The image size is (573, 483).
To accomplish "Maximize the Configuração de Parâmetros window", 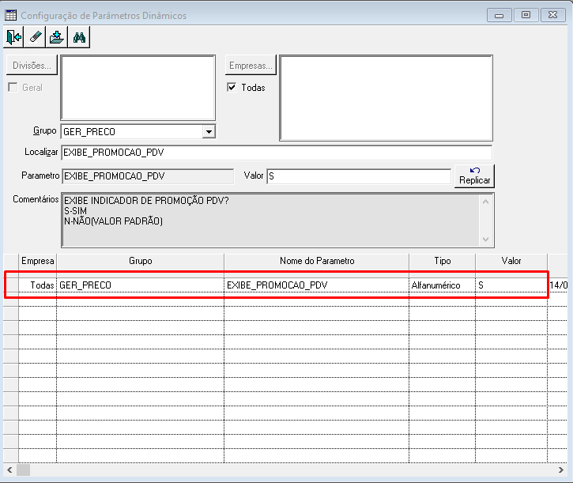I will [526, 15].
